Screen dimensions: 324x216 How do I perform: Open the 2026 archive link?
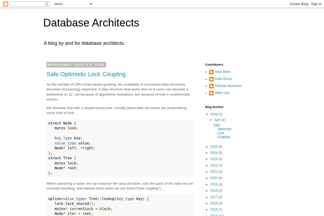(x=214, y=114)
